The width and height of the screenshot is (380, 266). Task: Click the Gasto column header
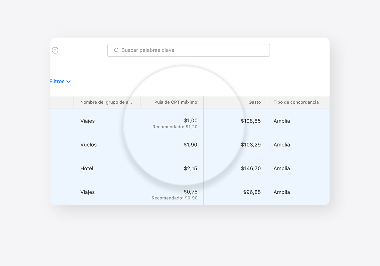click(x=254, y=102)
